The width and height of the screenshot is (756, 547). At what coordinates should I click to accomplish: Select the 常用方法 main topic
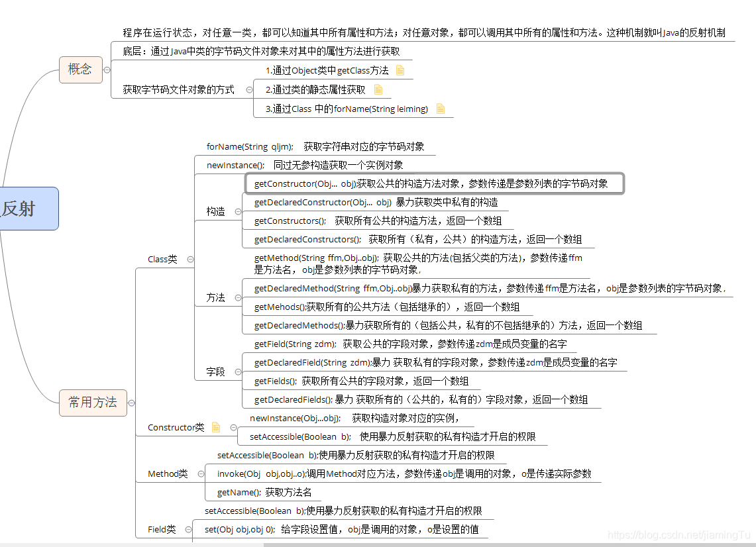(93, 403)
